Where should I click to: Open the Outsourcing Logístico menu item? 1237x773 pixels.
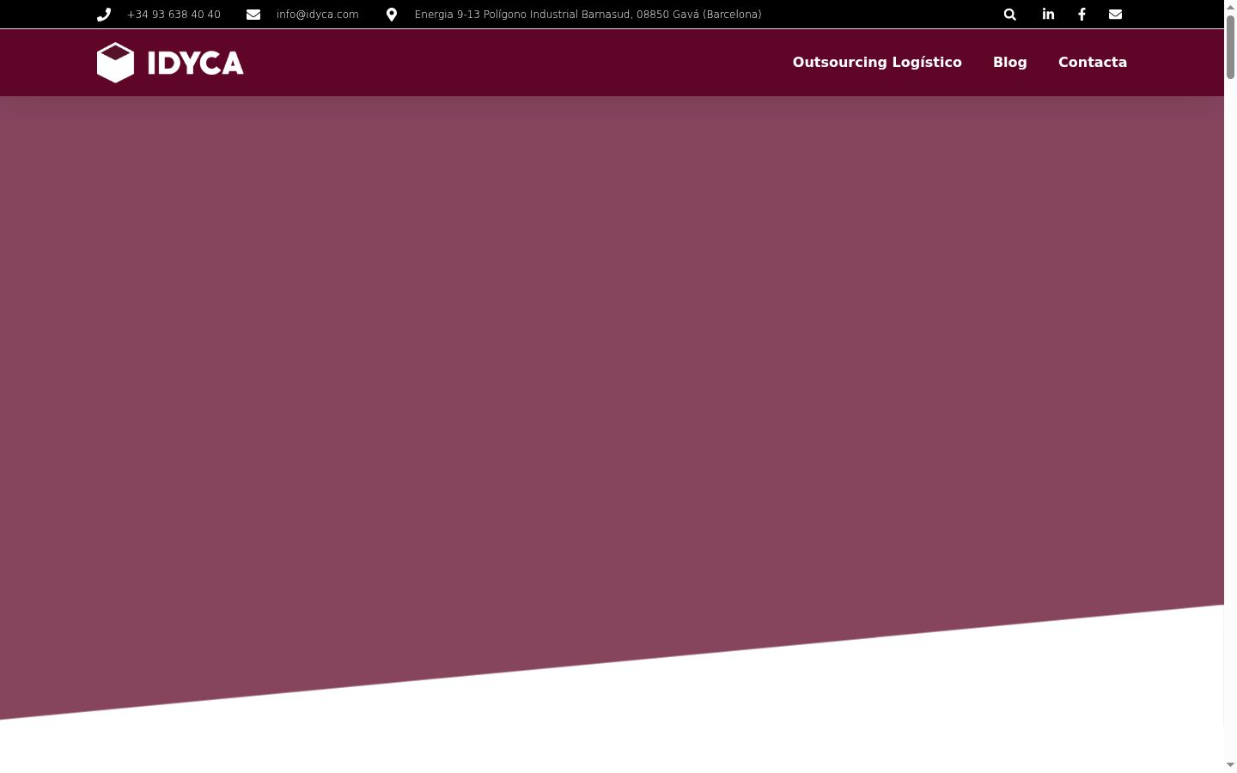click(x=877, y=62)
